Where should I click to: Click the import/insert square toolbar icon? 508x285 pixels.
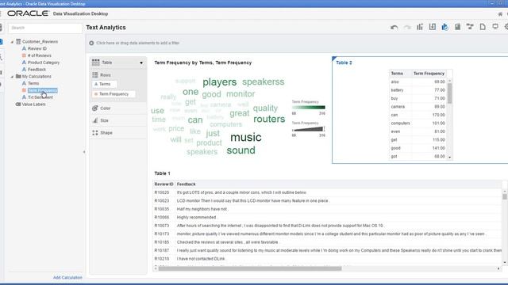[x=432, y=27]
